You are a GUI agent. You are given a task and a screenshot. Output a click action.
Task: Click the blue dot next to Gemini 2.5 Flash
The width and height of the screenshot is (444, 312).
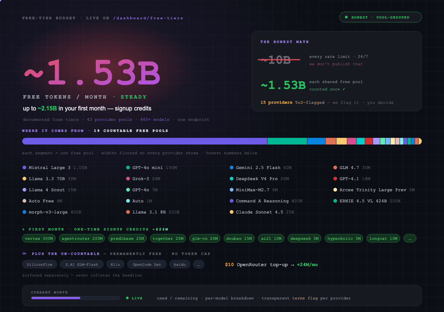tap(232, 167)
